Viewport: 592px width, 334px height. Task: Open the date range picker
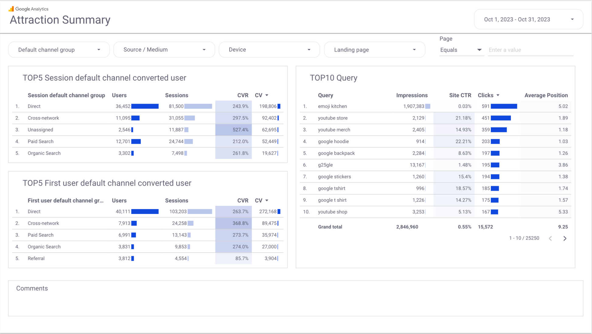click(528, 19)
